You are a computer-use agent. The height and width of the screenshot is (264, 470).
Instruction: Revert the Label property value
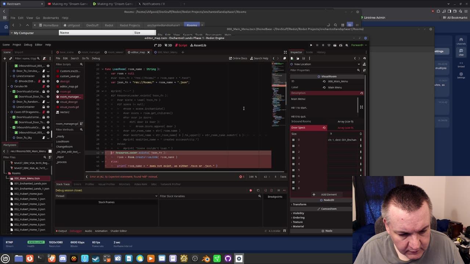click(324, 87)
